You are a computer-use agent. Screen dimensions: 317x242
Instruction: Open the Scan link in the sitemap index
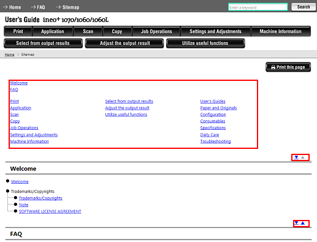14,115
